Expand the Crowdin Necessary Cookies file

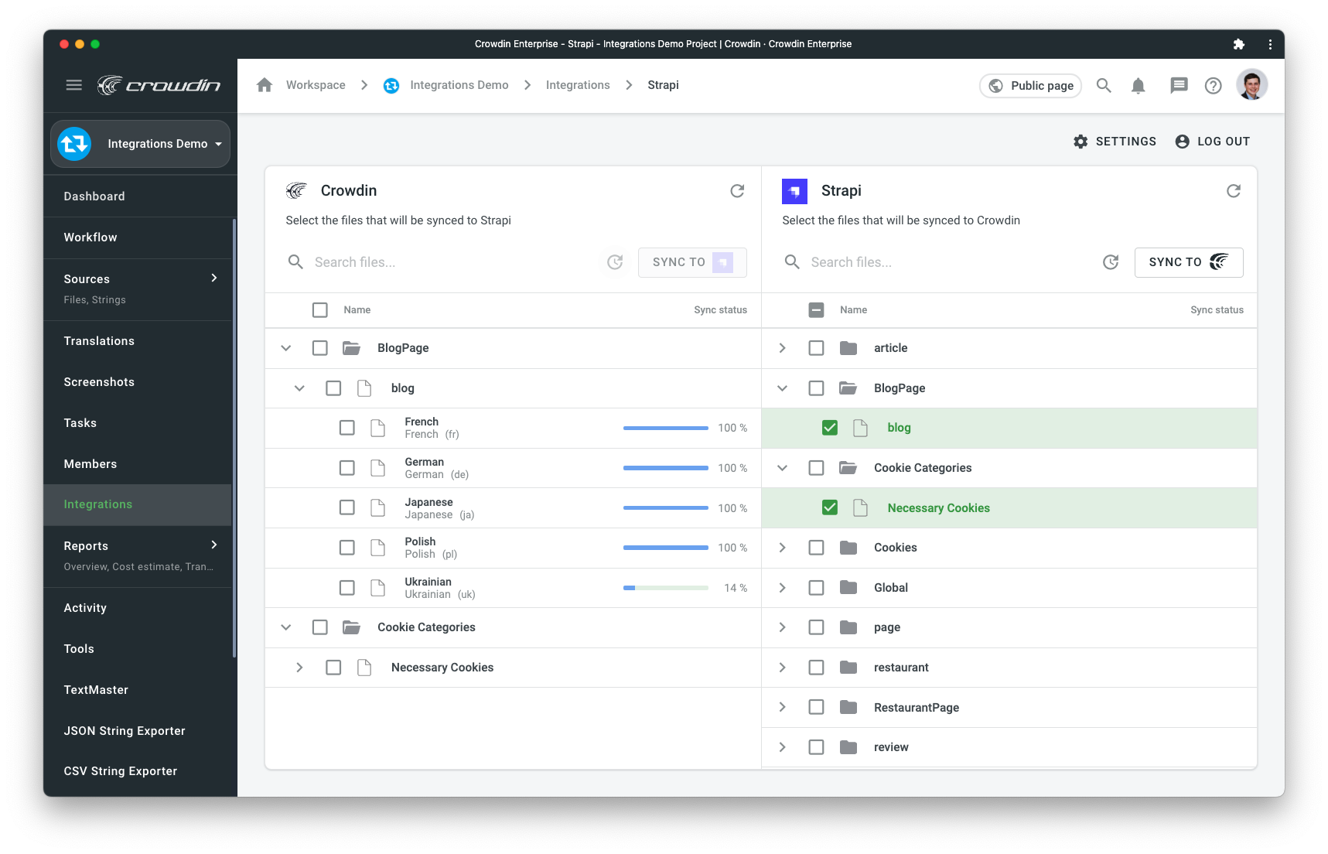click(x=299, y=668)
